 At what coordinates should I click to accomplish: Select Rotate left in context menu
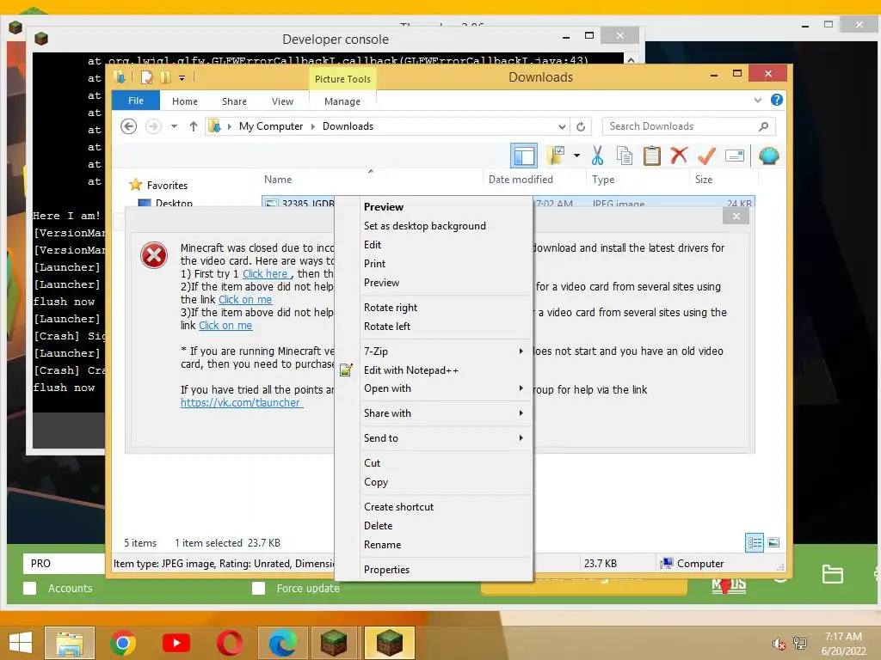point(387,326)
